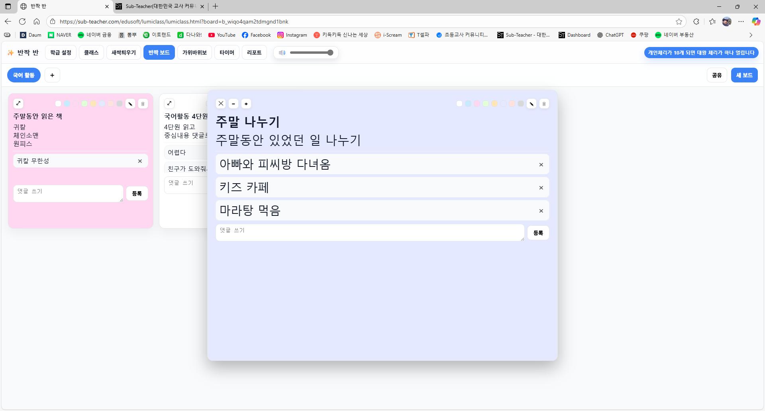
Task: Edit the pink 주말동안 읽은 책 card
Action: [x=130, y=104]
